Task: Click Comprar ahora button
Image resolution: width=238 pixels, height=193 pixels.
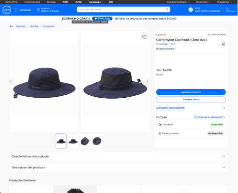Action: [x=191, y=100]
